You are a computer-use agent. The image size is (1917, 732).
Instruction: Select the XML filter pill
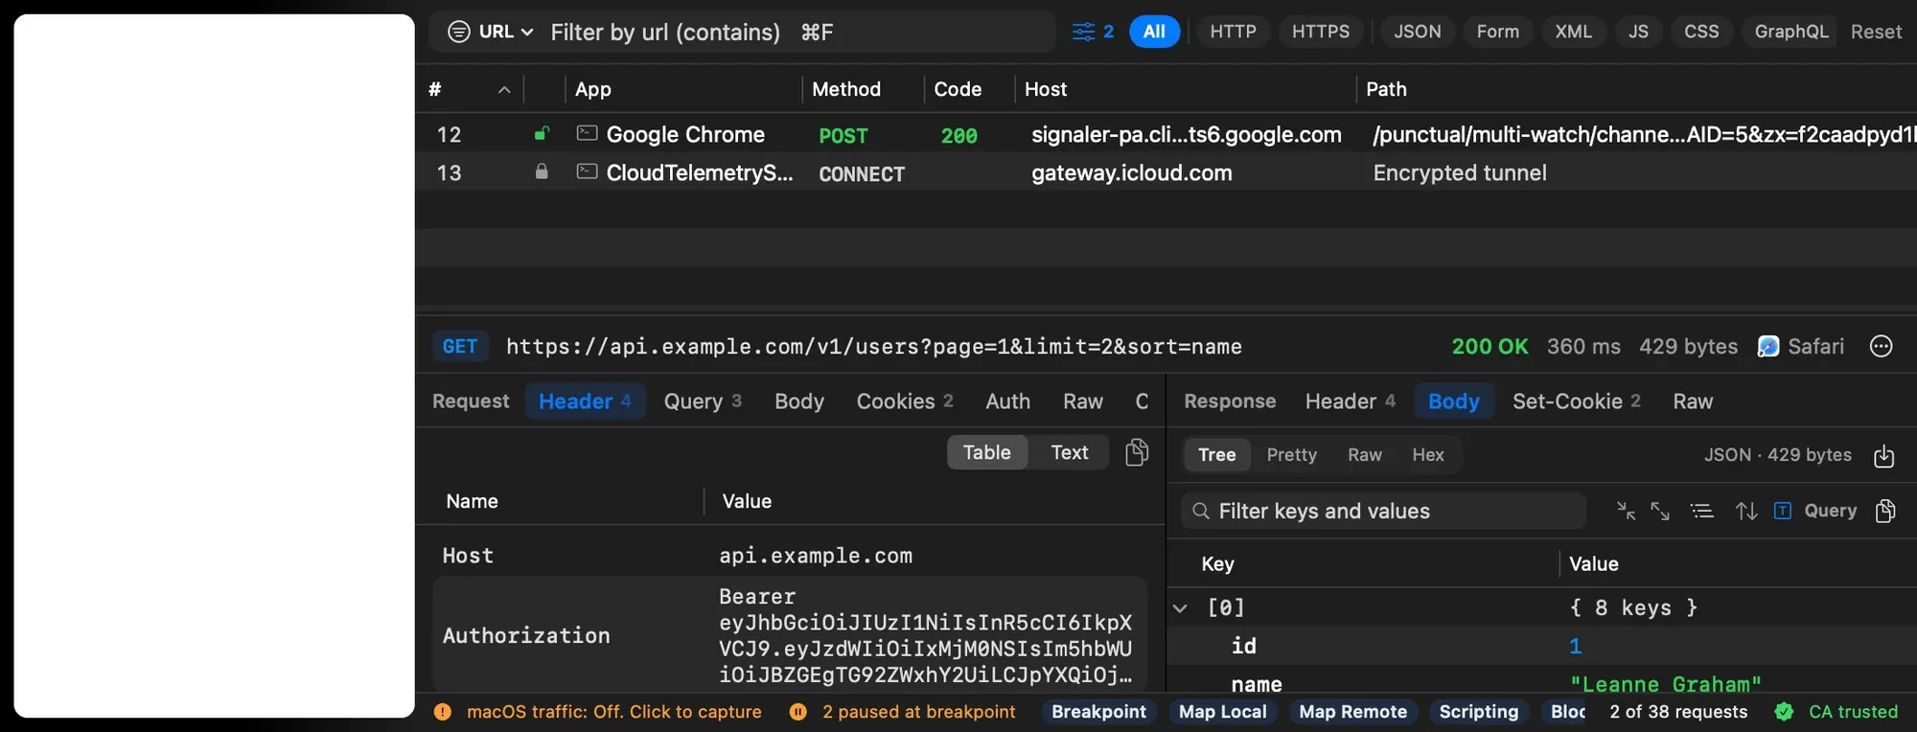pos(1574,32)
